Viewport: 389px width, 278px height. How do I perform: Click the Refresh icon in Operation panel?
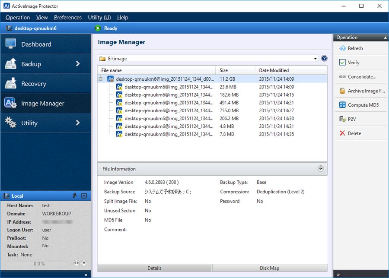click(342, 48)
